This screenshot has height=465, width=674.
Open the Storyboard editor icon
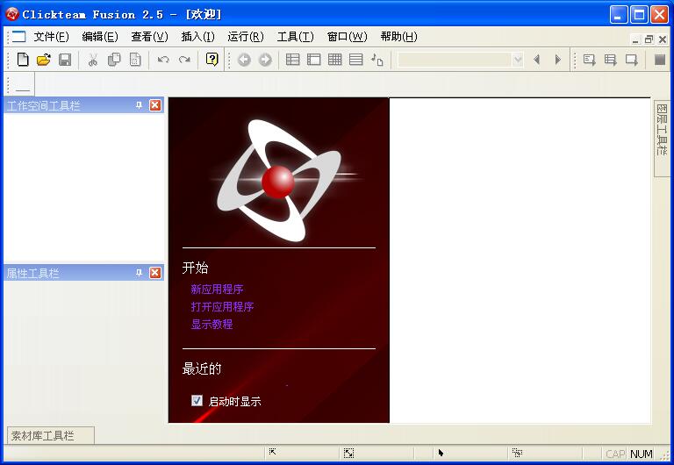pyautogui.click(x=293, y=60)
